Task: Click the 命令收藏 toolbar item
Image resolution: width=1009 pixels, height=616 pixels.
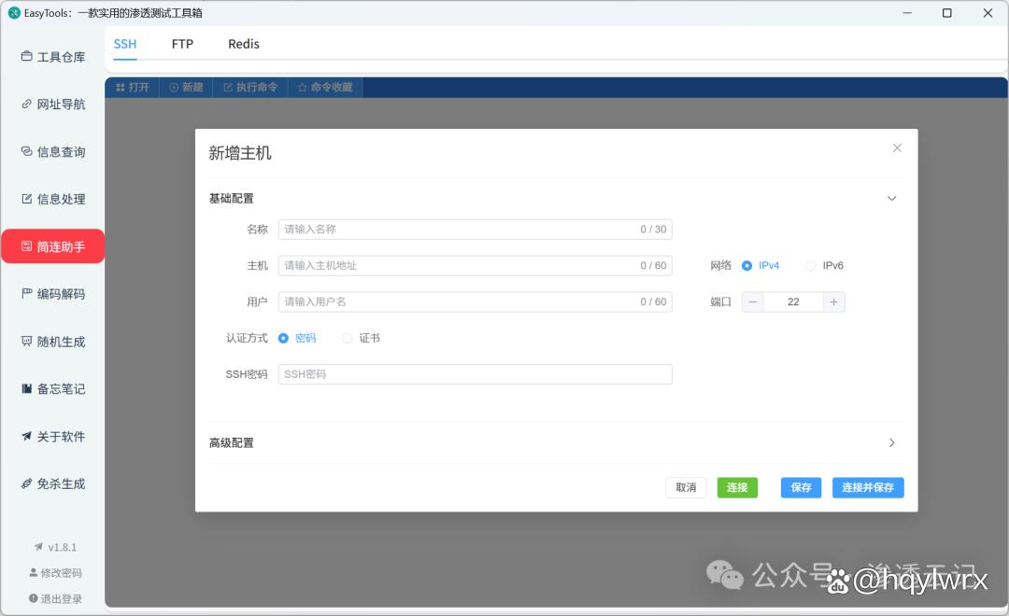Action: coord(325,87)
